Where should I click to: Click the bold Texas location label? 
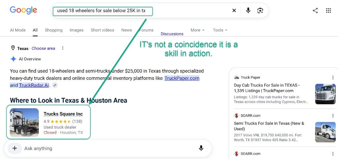[x=23, y=48]
